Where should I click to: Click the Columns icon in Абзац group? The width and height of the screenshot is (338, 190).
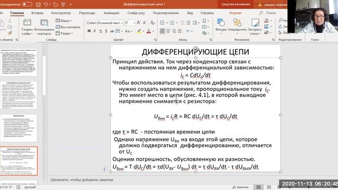188,31
